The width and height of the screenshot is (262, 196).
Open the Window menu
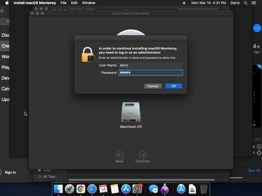pyautogui.click(x=89, y=3)
